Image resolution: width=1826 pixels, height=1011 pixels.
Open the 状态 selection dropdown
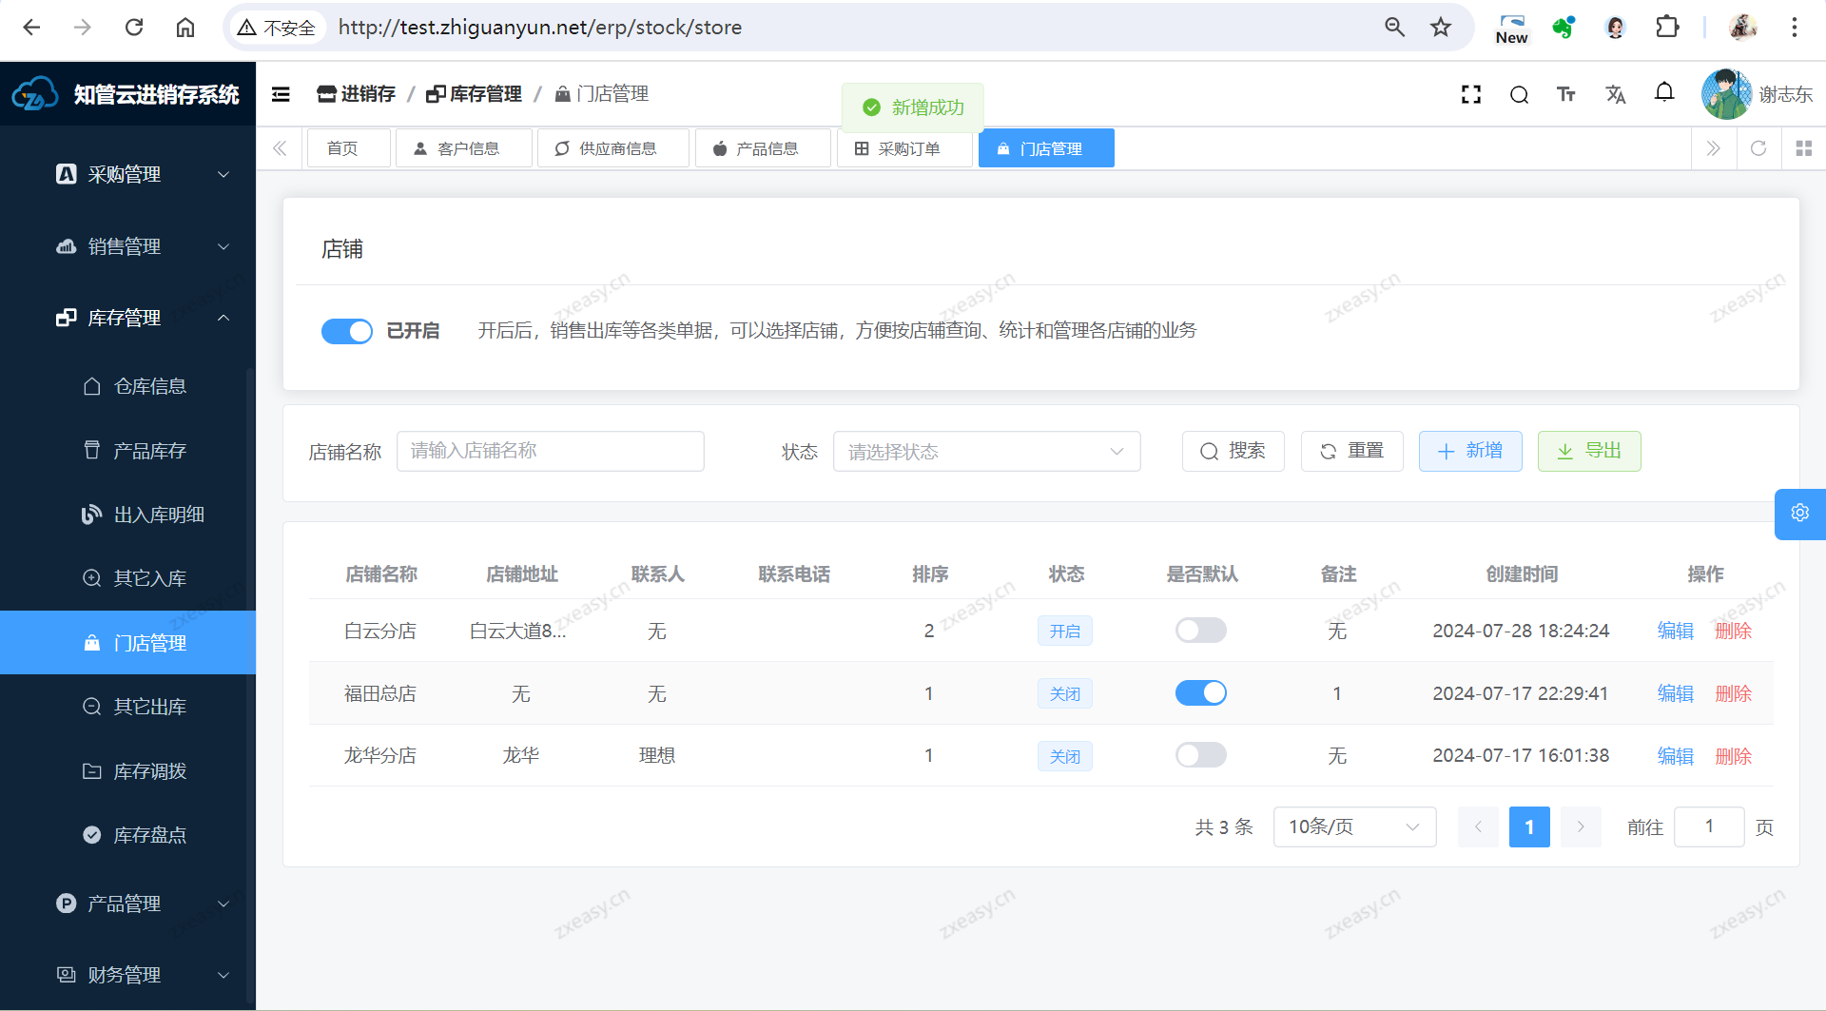click(x=986, y=452)
